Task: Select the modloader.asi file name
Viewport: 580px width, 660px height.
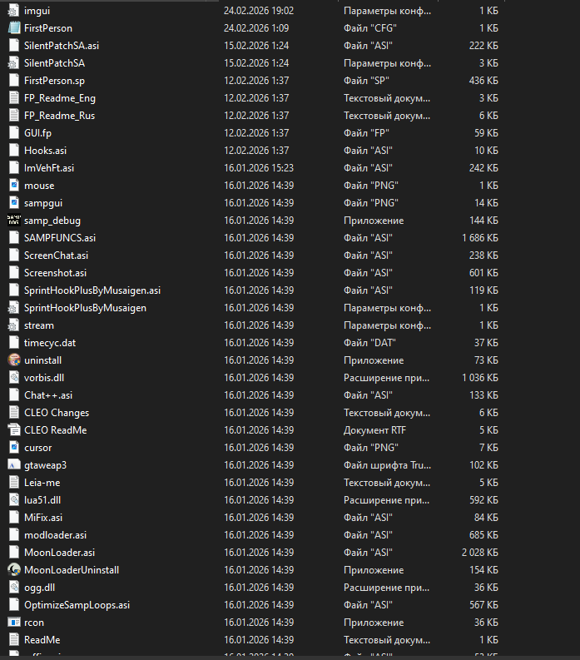Action: (x=55, y=535)
